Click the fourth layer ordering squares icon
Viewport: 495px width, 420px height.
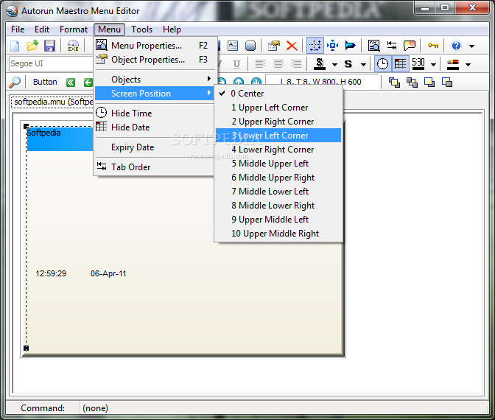pyautogui.click(x=447, y=82)
